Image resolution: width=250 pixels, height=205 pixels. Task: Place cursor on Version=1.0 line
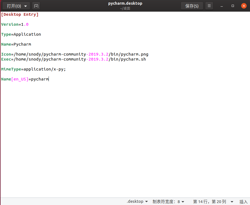[x=15, y=24]
